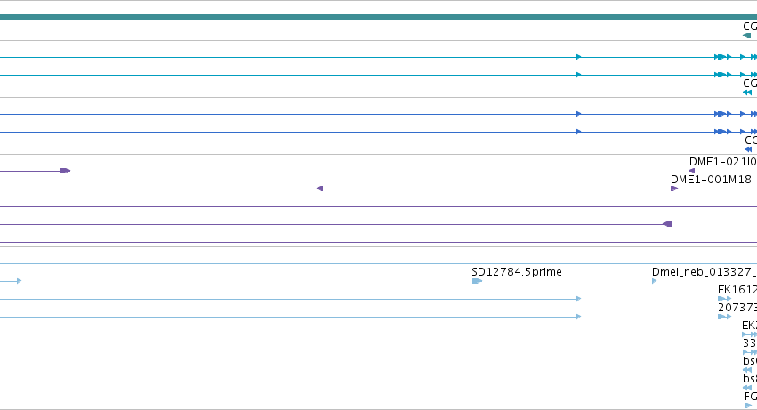Click the teal chromosome bar at top
This screenshot has width=757, height=410.
[379, 17]
